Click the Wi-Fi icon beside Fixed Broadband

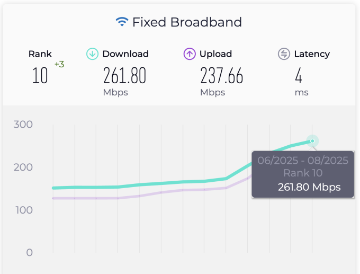[x=122, y=22]
